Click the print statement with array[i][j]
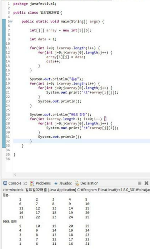 [x=82, y=92]
